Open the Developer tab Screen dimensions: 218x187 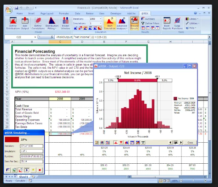pyautogui.click(x=116, y=13)
